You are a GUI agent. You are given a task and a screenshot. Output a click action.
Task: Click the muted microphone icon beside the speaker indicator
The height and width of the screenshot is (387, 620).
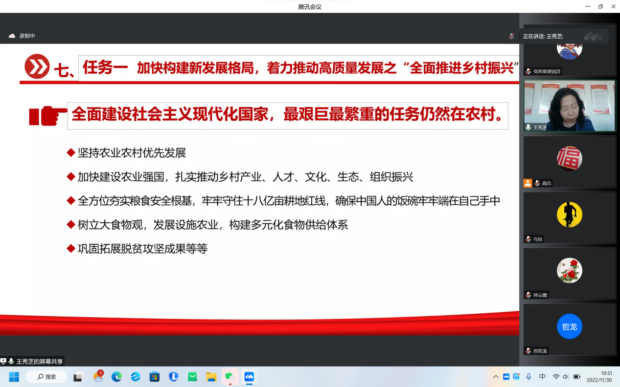[511, 36]
